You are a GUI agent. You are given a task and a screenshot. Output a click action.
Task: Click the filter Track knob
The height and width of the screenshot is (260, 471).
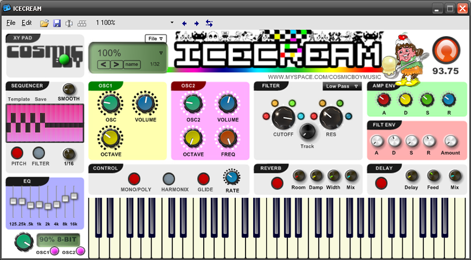307,132
